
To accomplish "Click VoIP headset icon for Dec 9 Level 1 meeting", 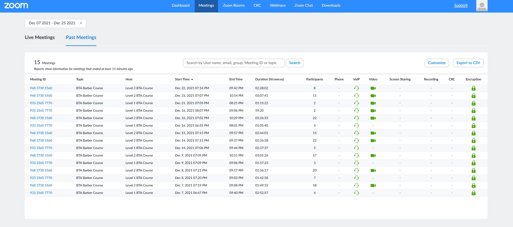I will [x=356, y=163].
